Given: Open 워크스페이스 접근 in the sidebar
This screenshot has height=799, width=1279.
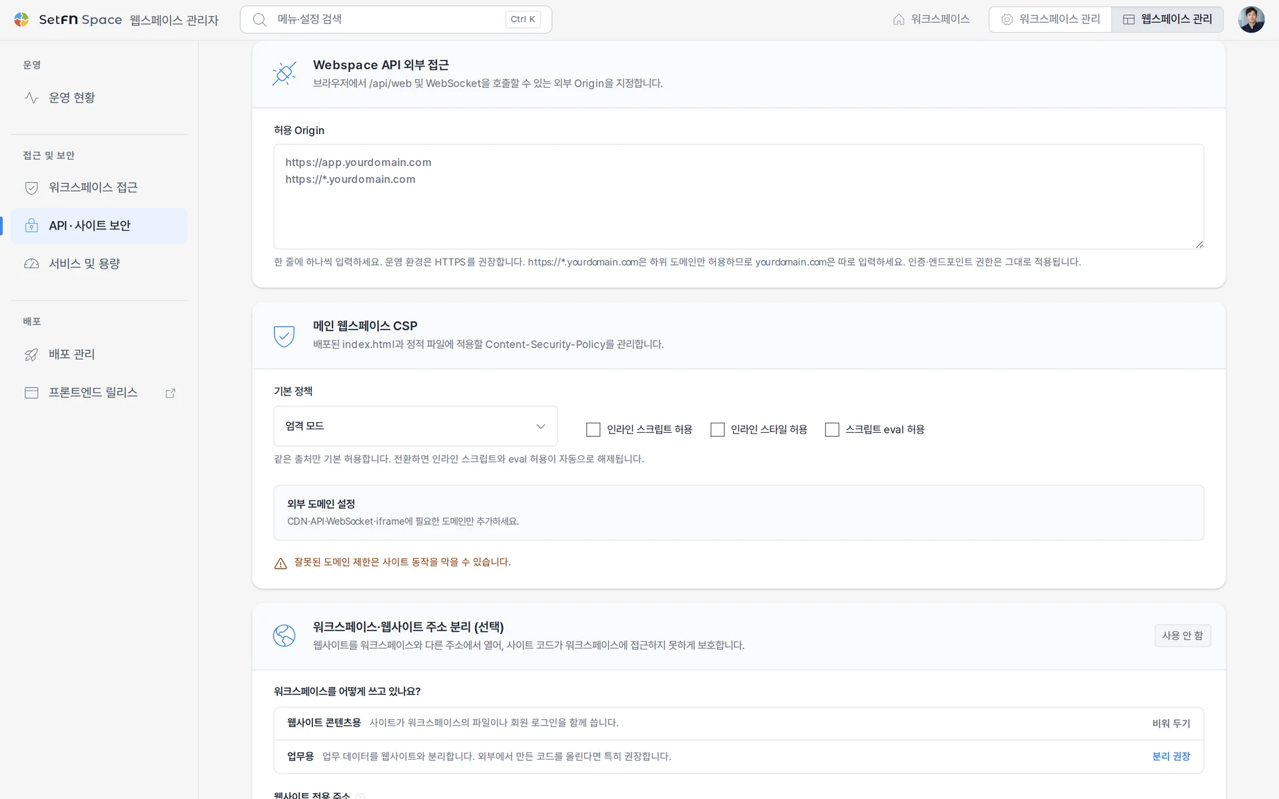Looking at the screenshot, I should (99, 188).
